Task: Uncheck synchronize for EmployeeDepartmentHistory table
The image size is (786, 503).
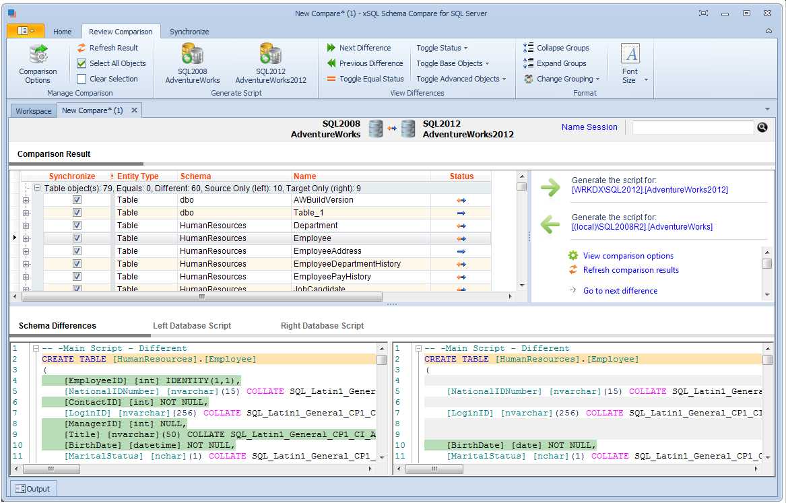Action: 77,263
